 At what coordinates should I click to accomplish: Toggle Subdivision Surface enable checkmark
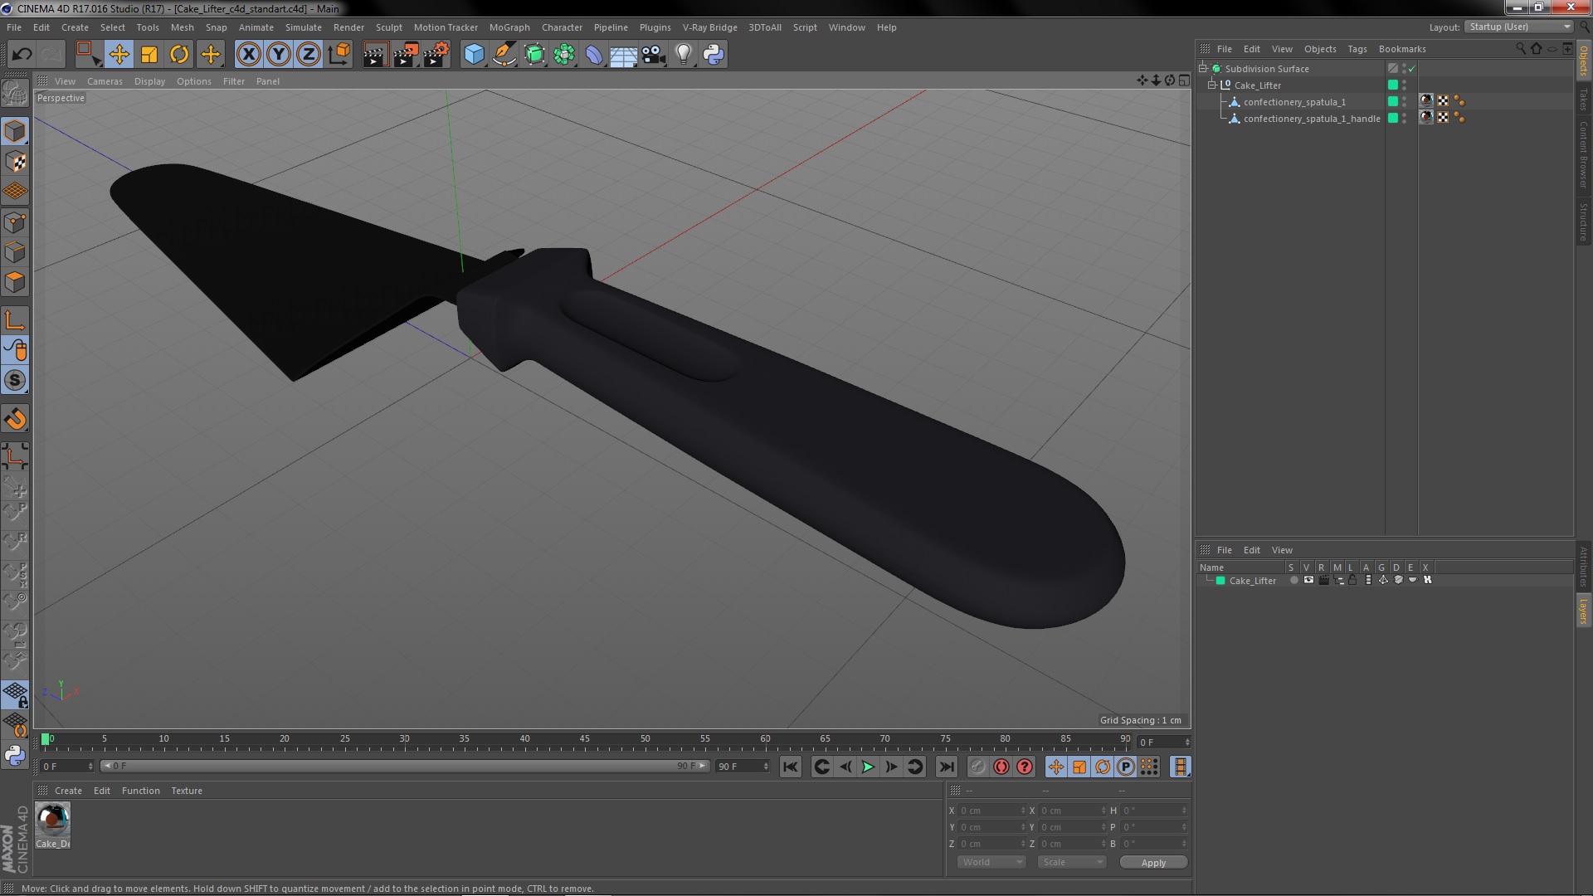click(1412, 69)
